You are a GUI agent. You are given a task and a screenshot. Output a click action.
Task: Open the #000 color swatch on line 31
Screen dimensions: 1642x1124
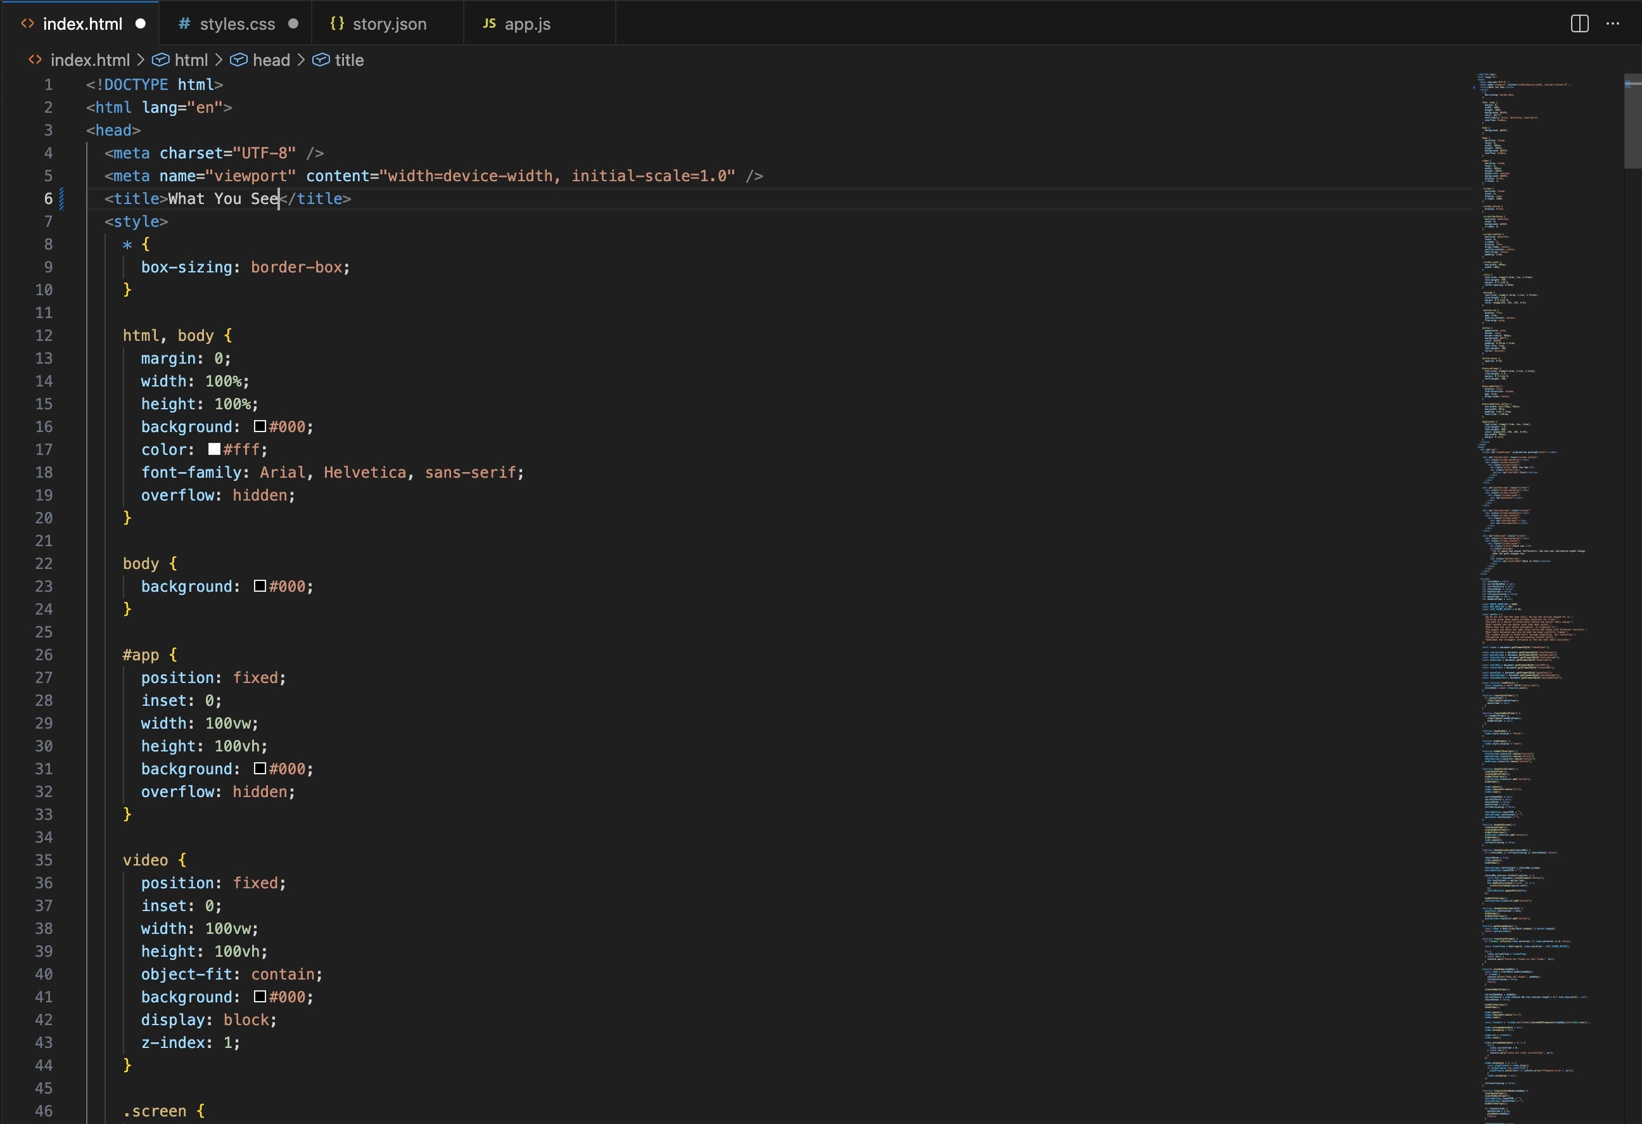(260, 768)
